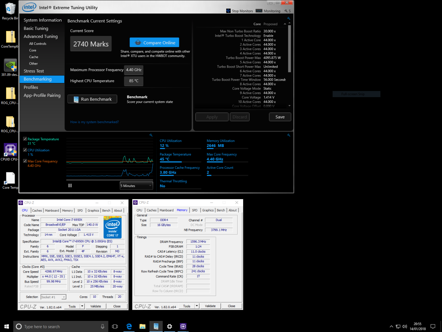
Task: Switch to Mainboard tab in left CPU-Z
Action: [x=52, y=211]
